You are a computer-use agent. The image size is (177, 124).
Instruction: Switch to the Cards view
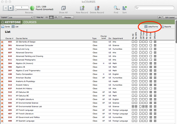(x=6, y=27)
